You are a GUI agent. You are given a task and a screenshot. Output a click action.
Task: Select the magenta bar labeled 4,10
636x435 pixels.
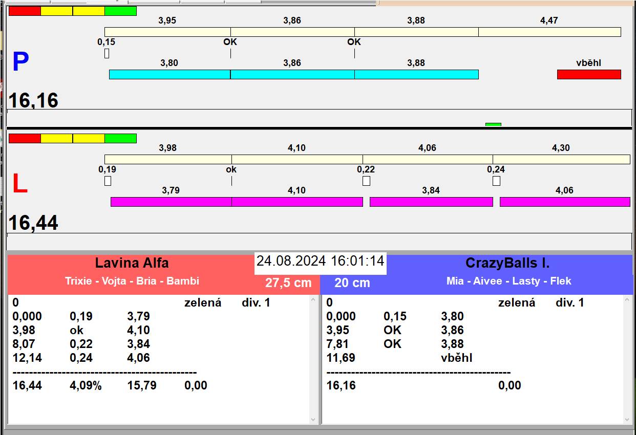[x=297, y=202]
